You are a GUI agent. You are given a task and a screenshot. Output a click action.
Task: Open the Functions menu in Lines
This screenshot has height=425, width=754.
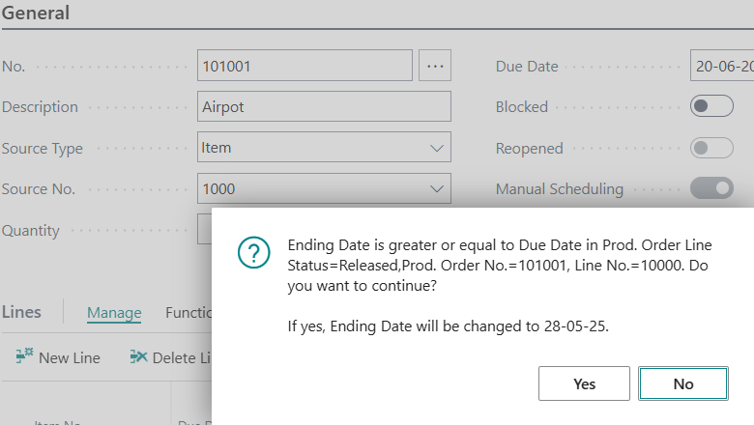(x=188, y=312)
